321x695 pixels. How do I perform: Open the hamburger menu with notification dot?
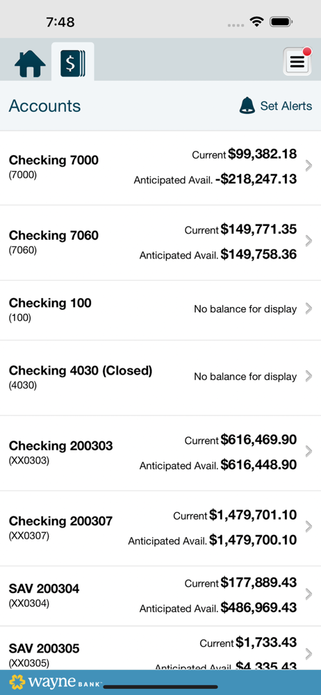(297, 62)
